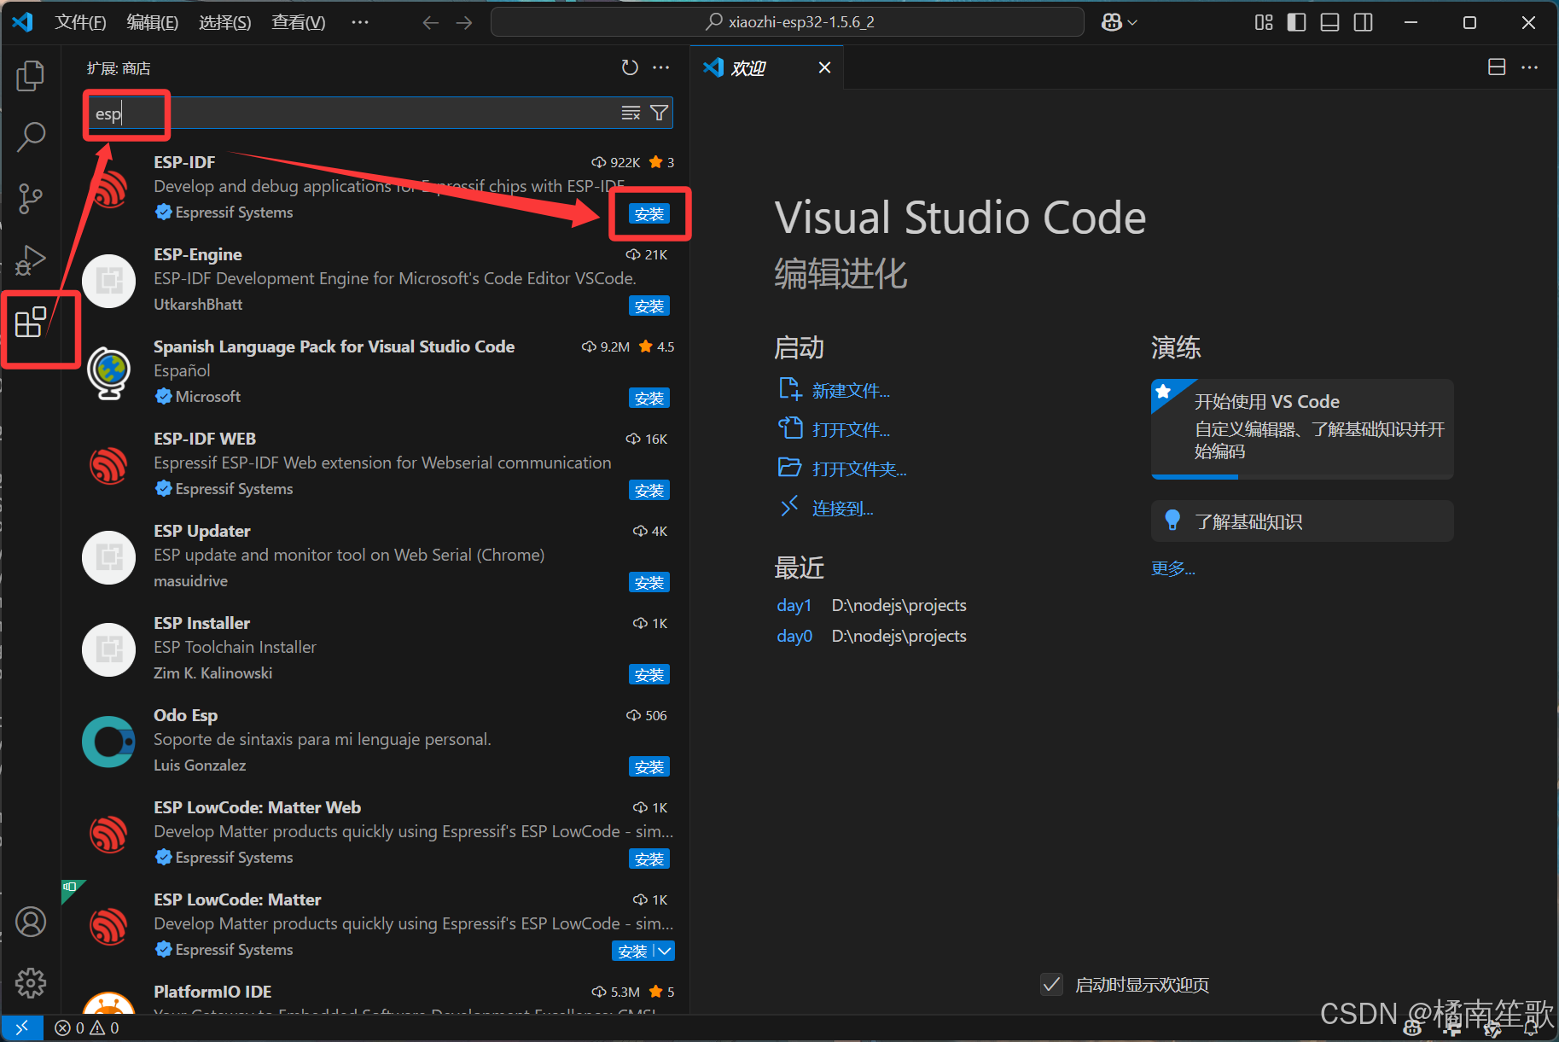The image size is (1559, 1042).
Task: Open the Explorer view in activity bar
Action: (31, 76)
